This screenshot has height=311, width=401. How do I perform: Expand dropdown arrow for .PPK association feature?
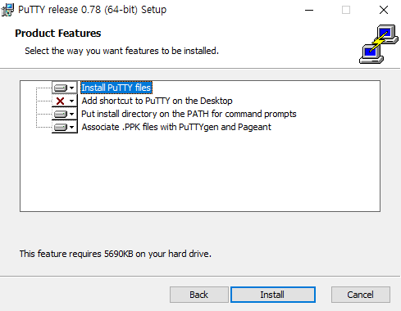point(72,127)
